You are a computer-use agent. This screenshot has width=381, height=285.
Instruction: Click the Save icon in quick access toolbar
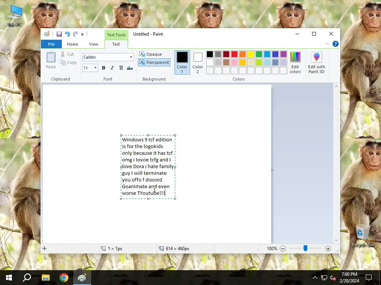pos(59,34)
